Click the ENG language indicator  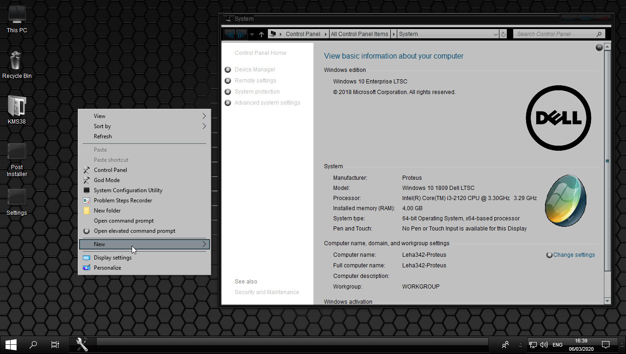coord(557,345)
